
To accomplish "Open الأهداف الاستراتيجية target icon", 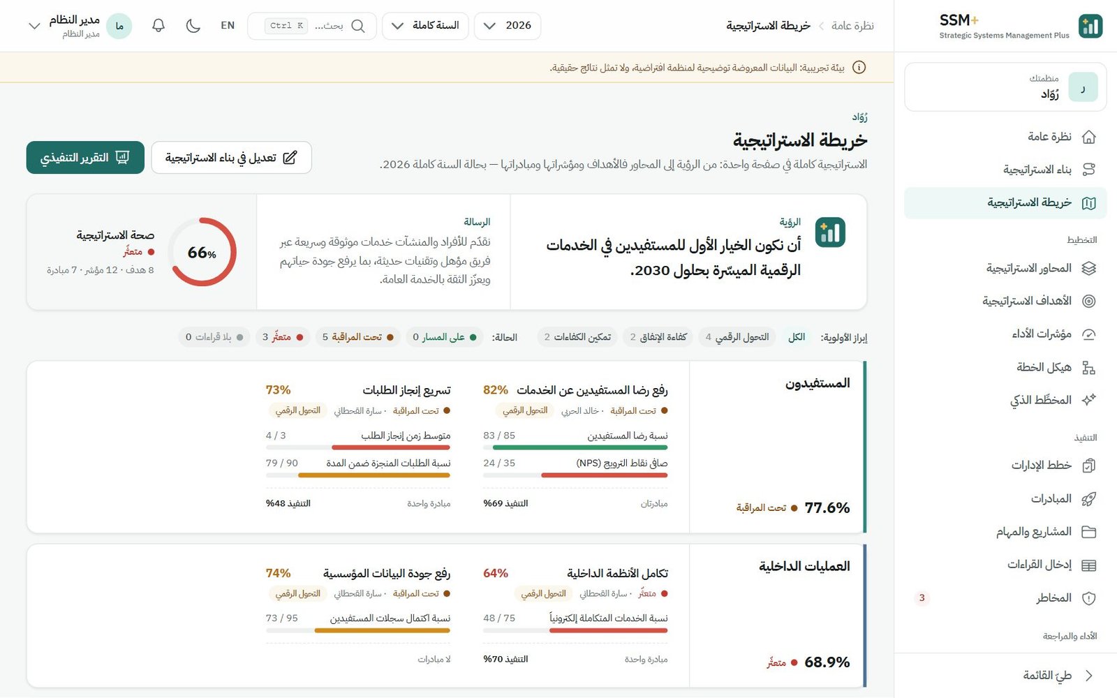I will coord(1088,301).
